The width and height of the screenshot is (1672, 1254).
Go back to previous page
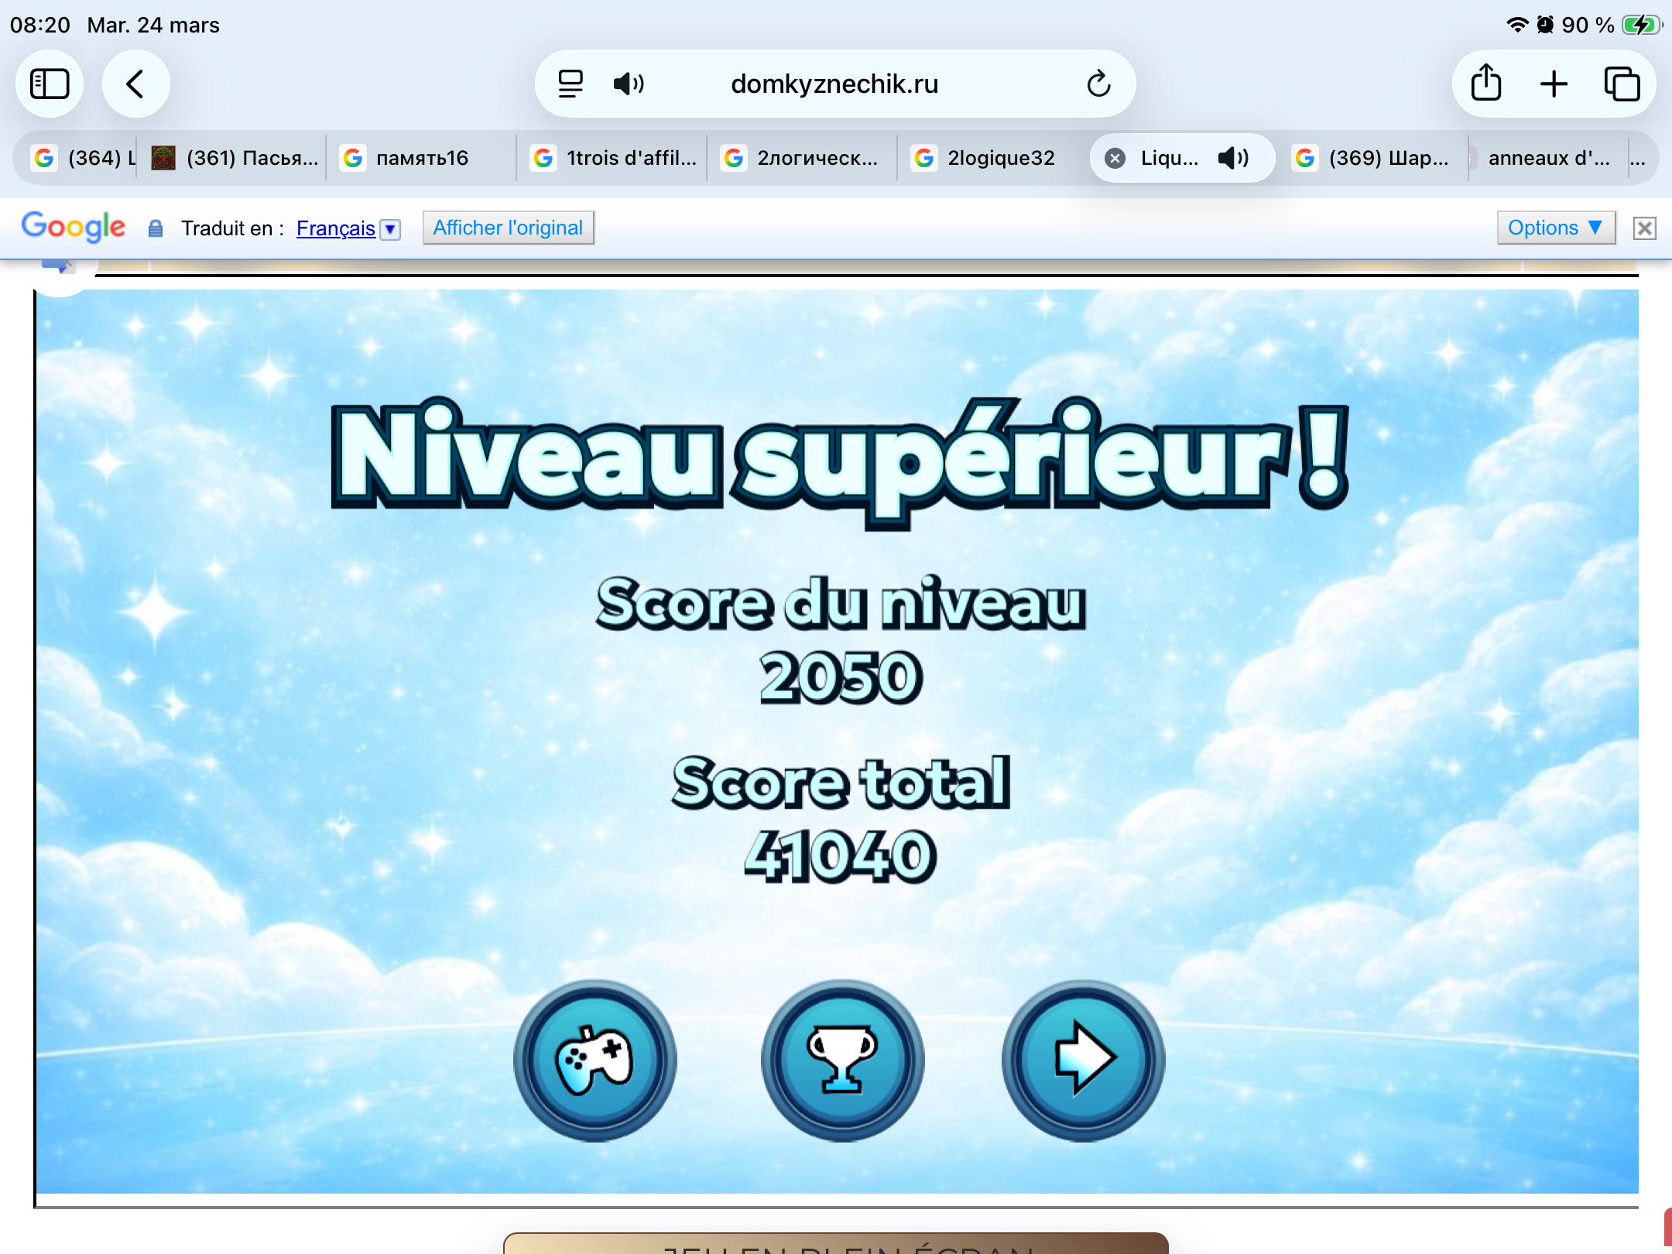[135, 84]
